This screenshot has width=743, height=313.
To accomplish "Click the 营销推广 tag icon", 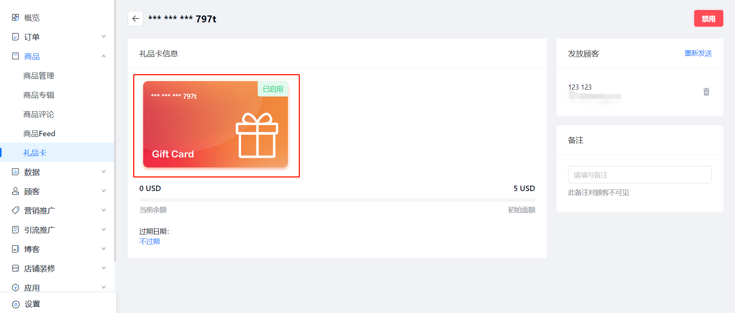I will tap(15, 210).
